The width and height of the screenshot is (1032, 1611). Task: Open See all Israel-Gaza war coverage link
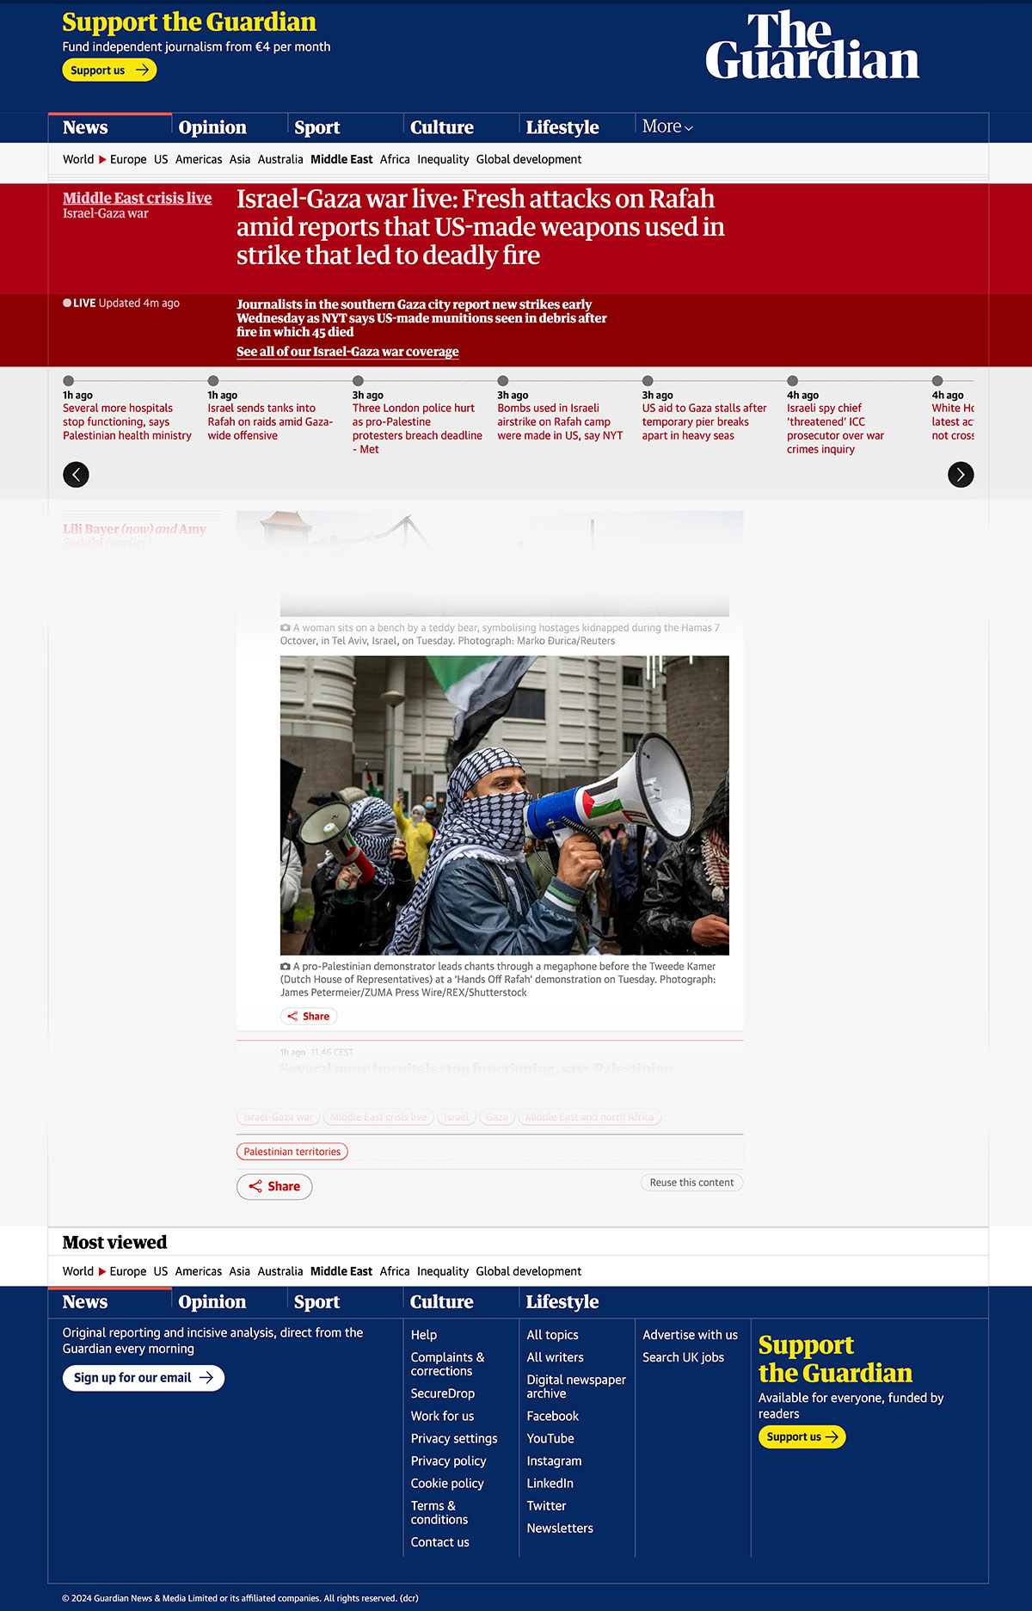pyautogui.click(x=347, y=352)
